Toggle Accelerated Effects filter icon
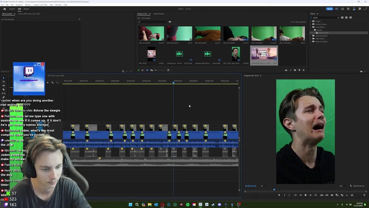Screen dimensions: 369x208 342,18
